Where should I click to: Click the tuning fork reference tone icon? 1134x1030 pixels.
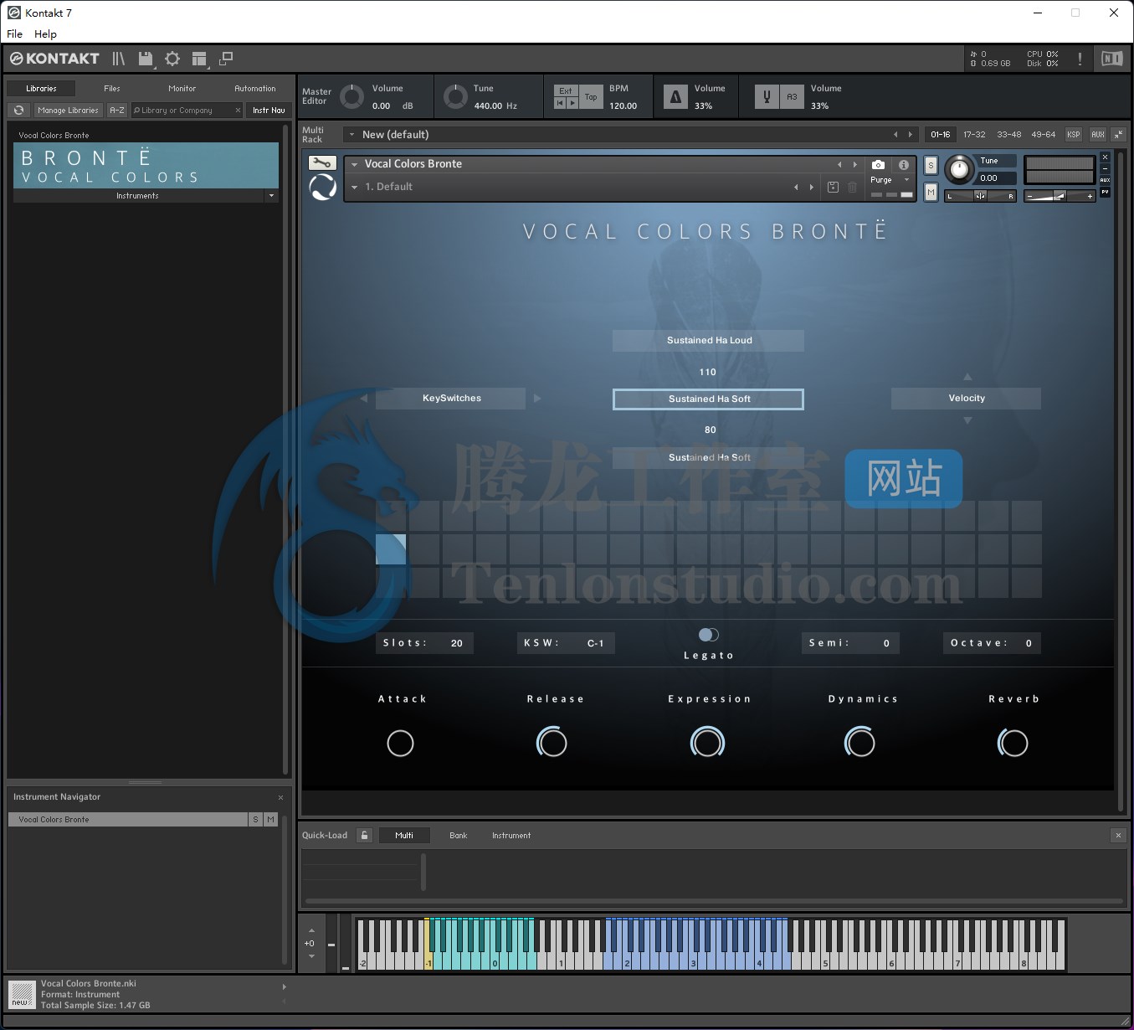pyautogui.click(x=767, y=97)
